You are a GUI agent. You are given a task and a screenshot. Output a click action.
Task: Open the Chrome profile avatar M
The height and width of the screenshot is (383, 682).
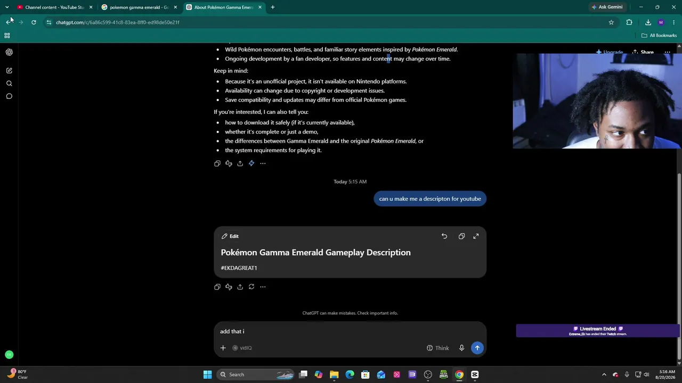pyautogui.click(x=661, y=22)
